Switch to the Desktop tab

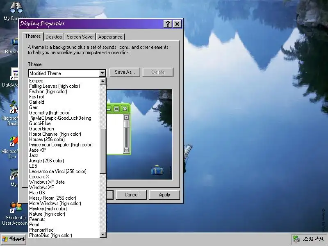(54, 37)
